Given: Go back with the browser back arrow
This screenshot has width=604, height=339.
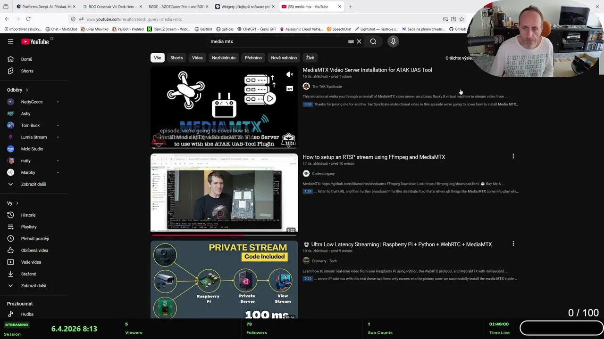Looking at the screenshot, I should (7, 19).
